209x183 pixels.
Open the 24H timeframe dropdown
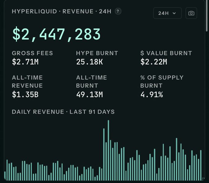pyautogui.click(x=167, y=13)
